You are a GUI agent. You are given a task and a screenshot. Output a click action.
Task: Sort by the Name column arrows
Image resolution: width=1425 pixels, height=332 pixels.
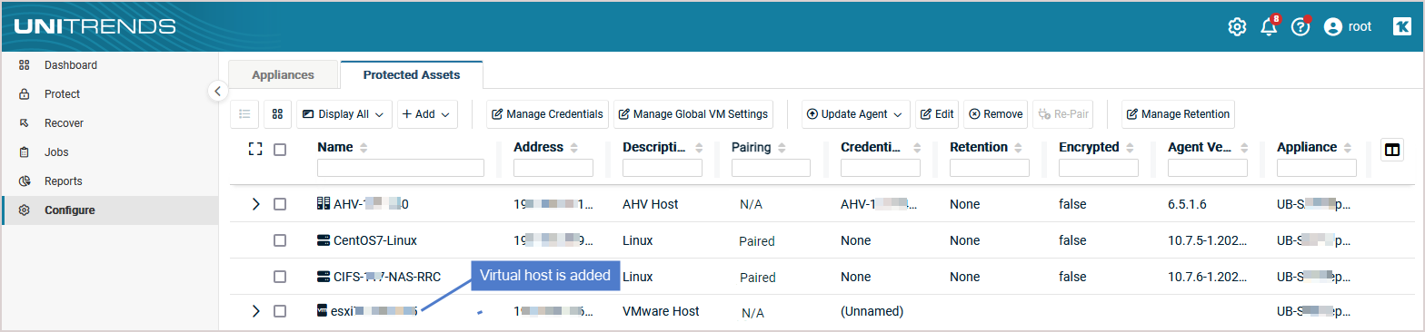pyautogui.click(x=364, y=147)
